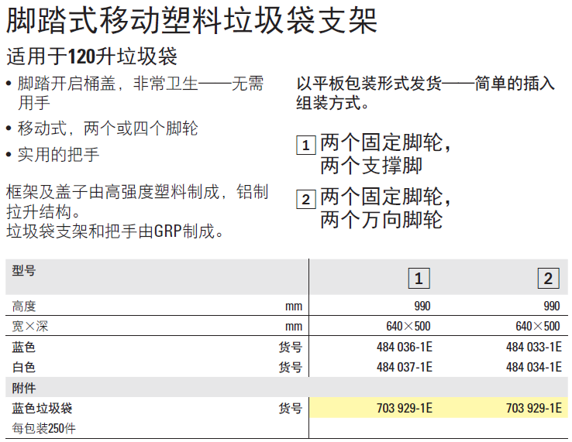Click 640×500 in column 1
The image size is (572, 442).
coord(408,326)
